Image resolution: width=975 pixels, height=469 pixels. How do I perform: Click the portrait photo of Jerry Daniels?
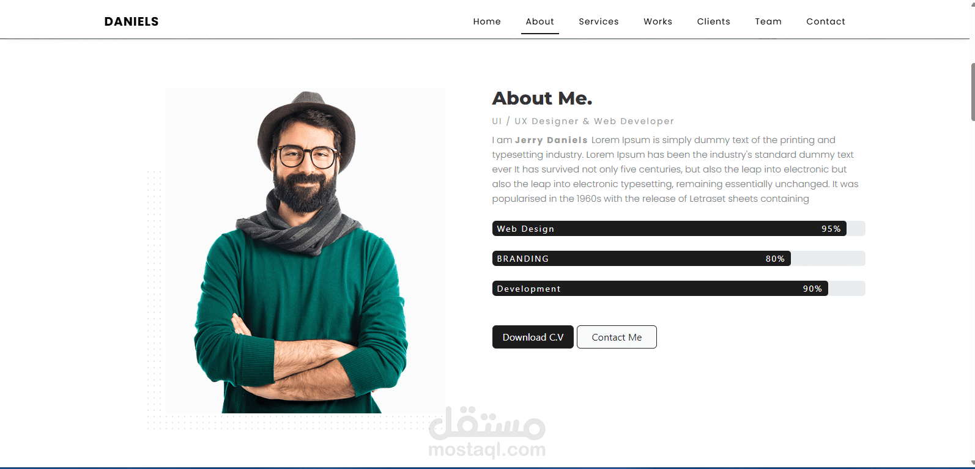tap(305, 251)
